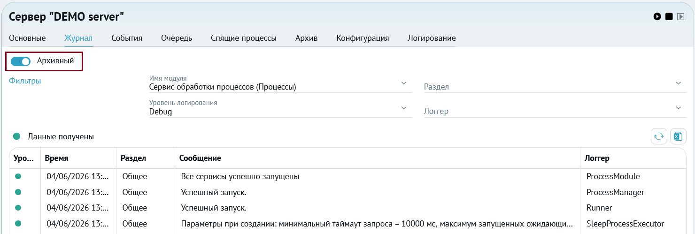Screen dimensions: 695x234
Task: Click the ProcessModule logger cell
Action: tap(613, 177)
